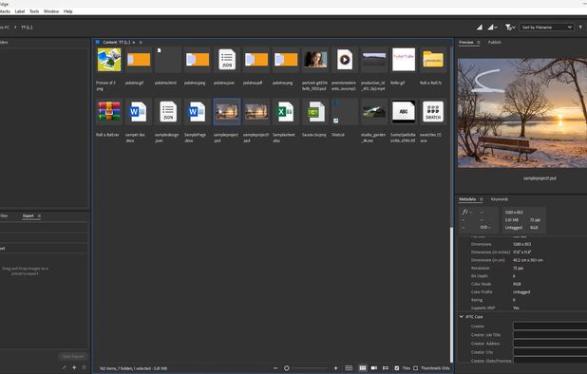Open the Export panel tab
Viewport: 587px width, 374px height.
[28, 215]
